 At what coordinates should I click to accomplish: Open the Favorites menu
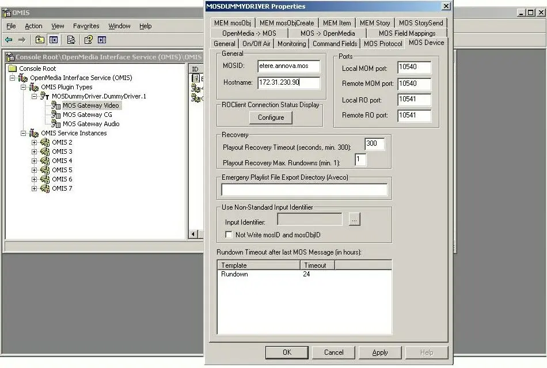[x=86, y=26]
